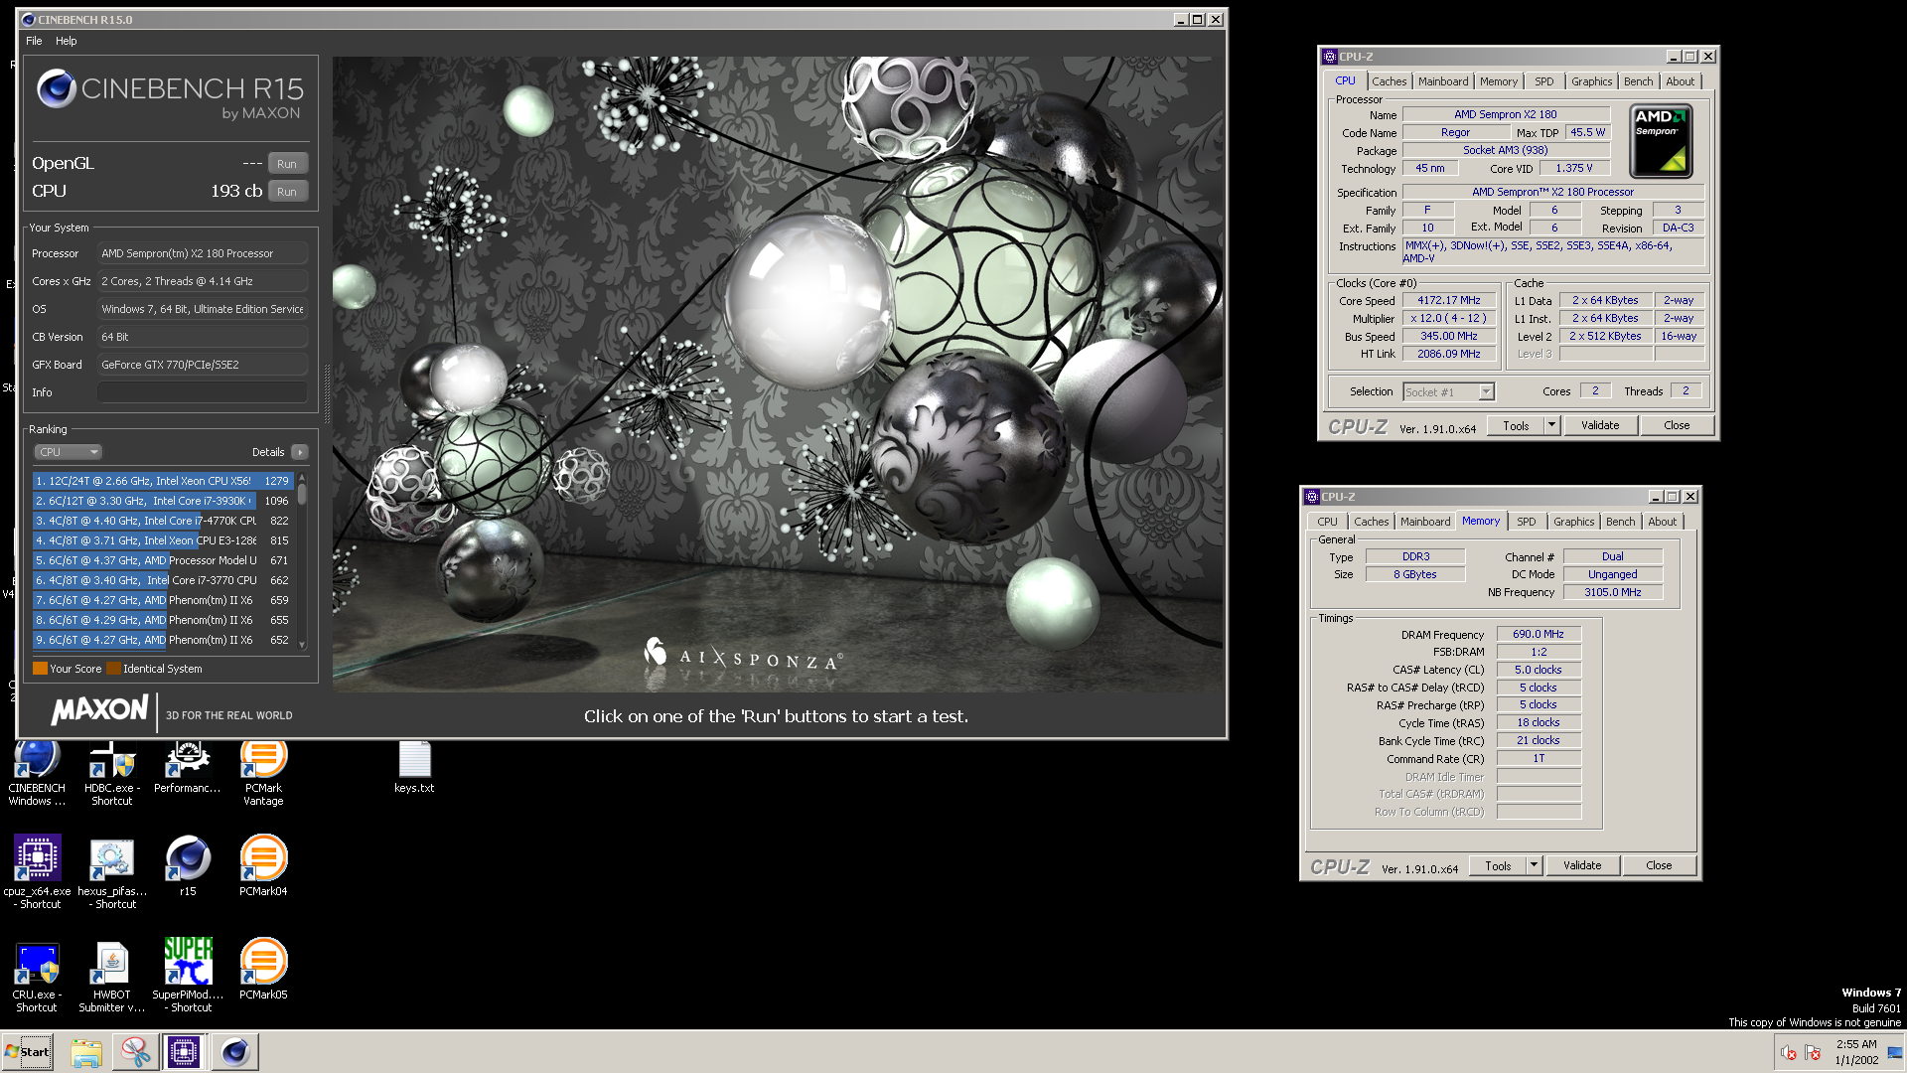Switch to Mainboard tab in upper CPU-Z

point(1442,81)
